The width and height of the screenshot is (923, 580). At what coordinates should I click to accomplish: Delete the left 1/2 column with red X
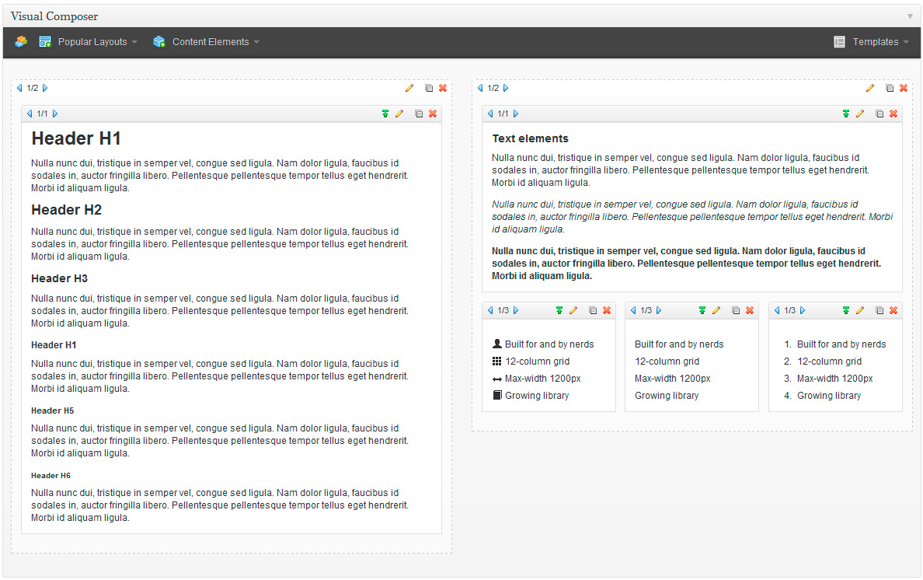[443, 89]
